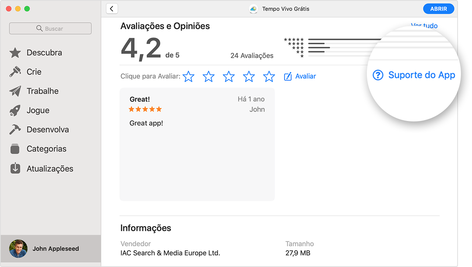Open the Crie paintbrush section
This screenshot has width=472, height=267.
tap(15, 72)
